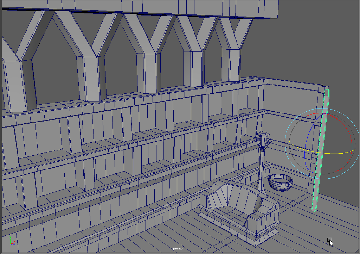Select the floor lamp's thin post
The height and width of the screenshot is (254, 360).
262,169
